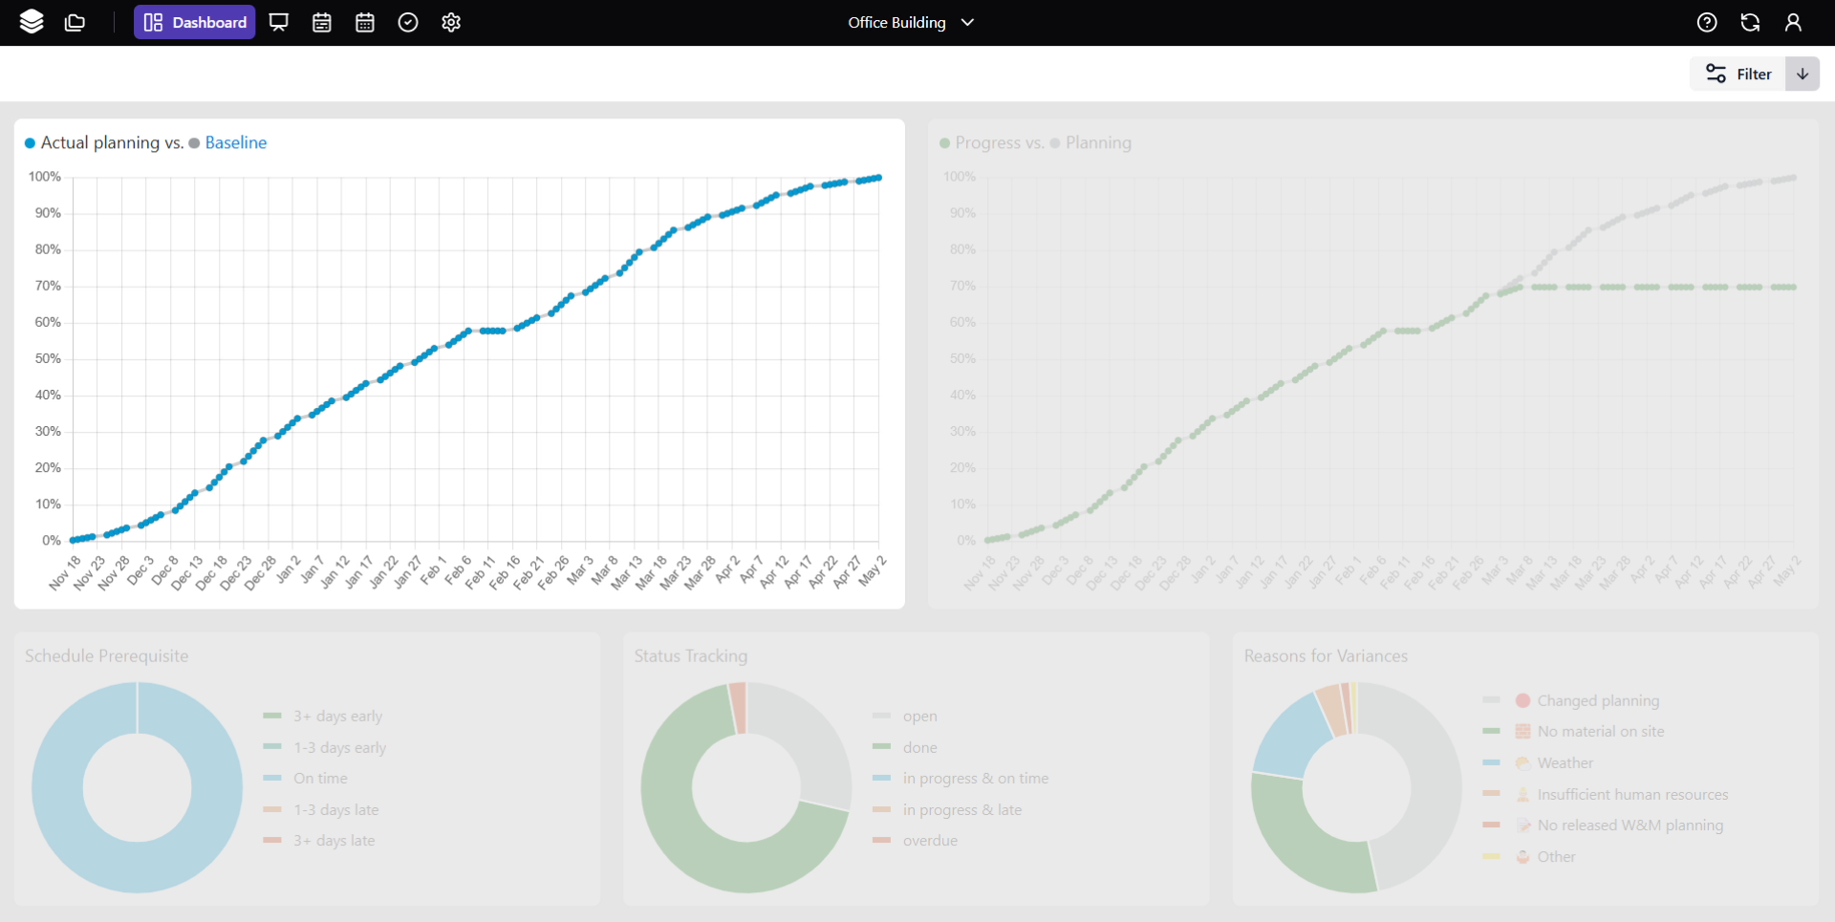Open the Office Building project dropdown
Screen dimensions: 1835x922
click(x=910, y=22)
